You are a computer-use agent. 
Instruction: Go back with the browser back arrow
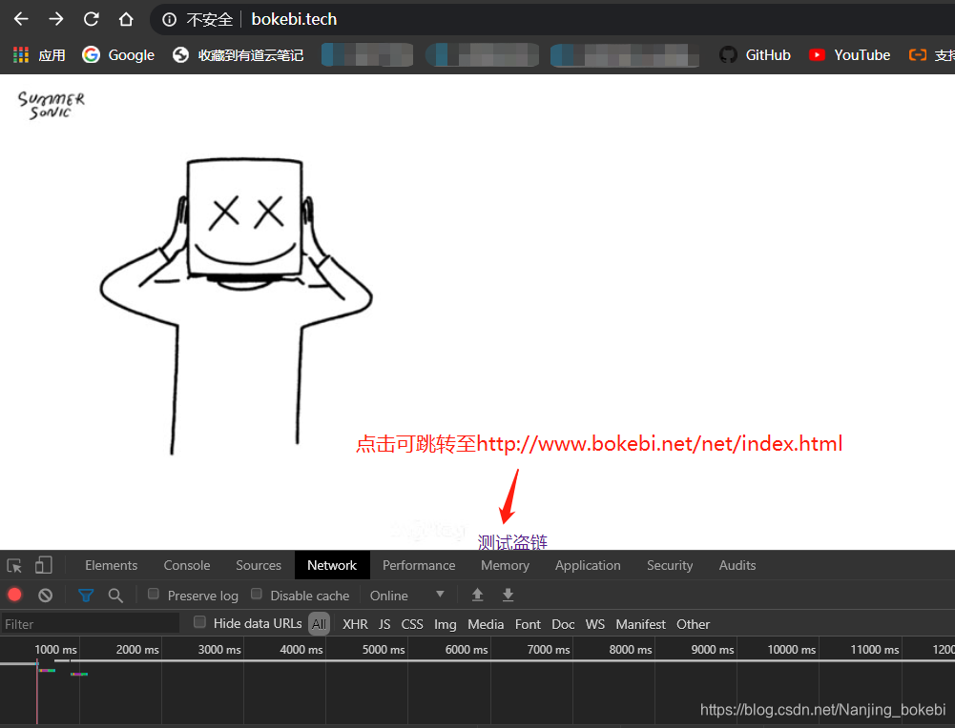click(21, 19)
